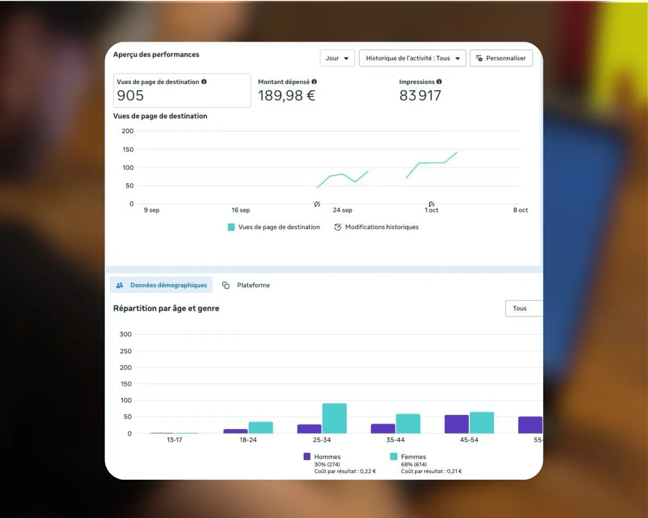Switch to the Données démographiques tab

point(161,285)
